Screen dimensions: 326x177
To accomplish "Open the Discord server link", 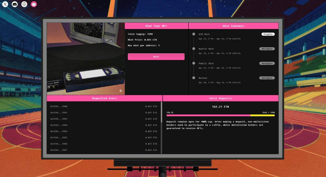I will 15,4.
